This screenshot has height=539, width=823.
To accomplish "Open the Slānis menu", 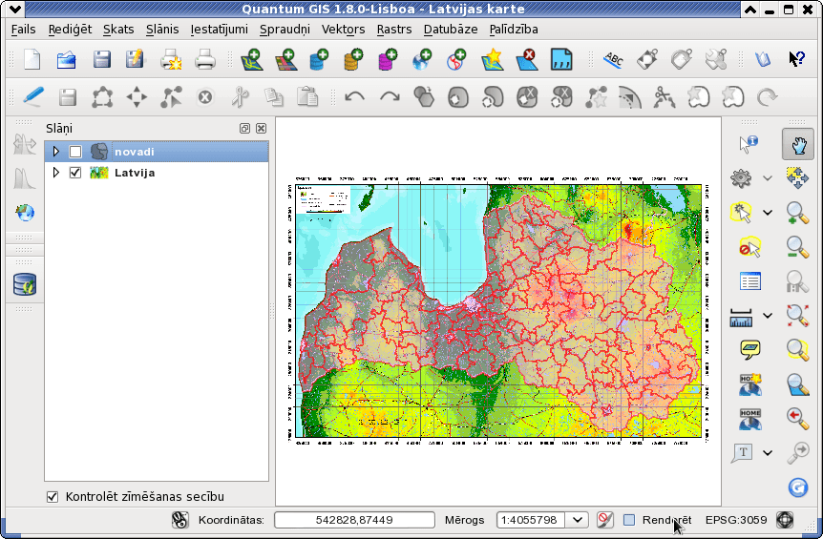I will [162, 30].
